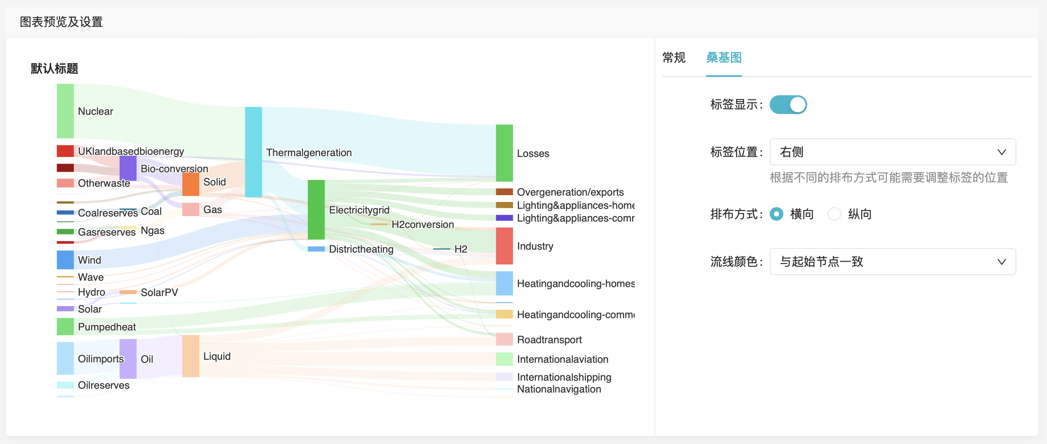Click the H2conversion label
Screen dimensions: 1047x444
click(423, 224)
